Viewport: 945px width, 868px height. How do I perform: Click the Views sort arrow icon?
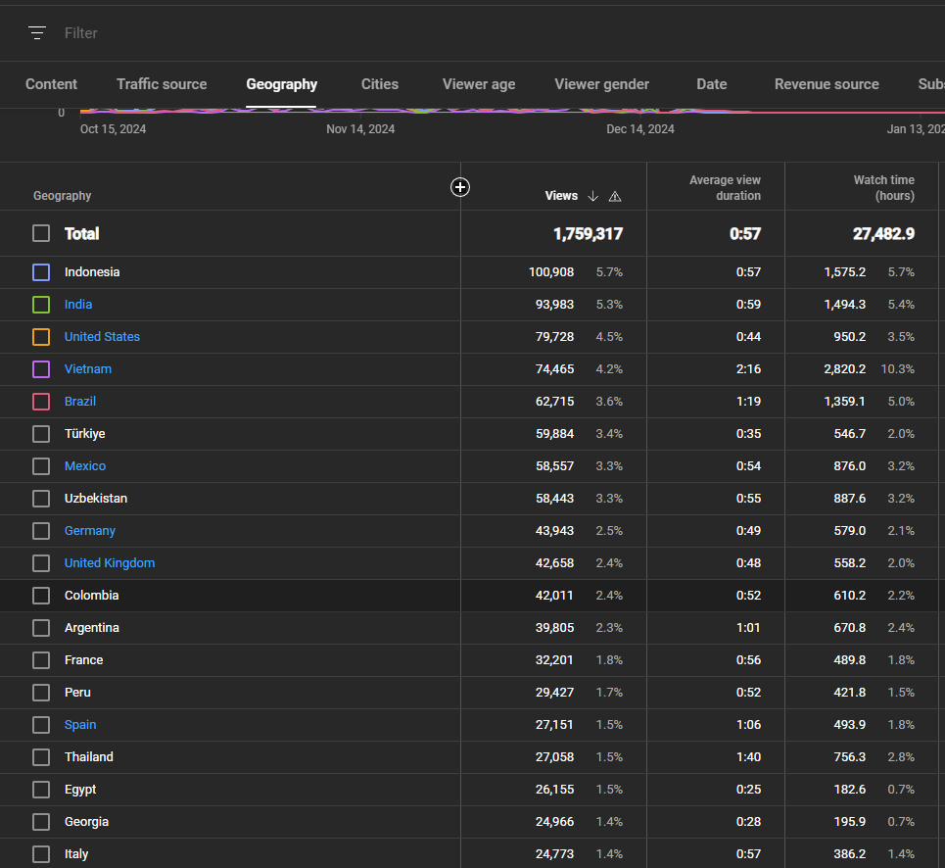click(592, 196)
